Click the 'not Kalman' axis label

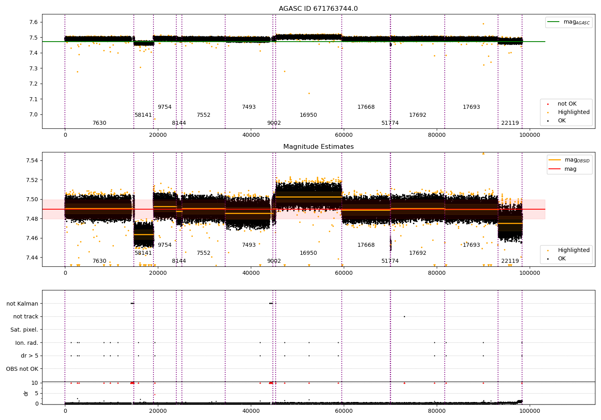[22, 304]
